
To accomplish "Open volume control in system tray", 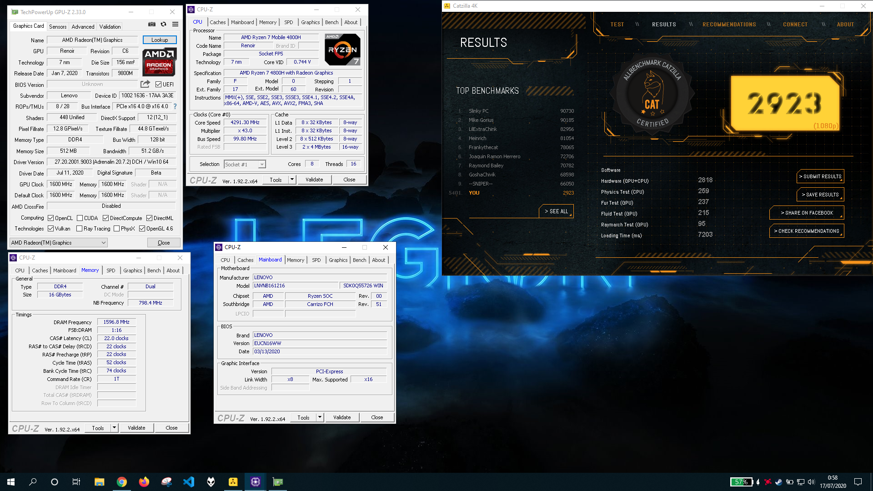I will click(811, 482).
